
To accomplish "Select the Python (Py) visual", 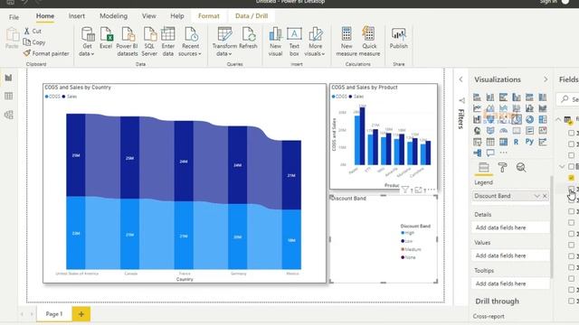I will click(529, 142).
